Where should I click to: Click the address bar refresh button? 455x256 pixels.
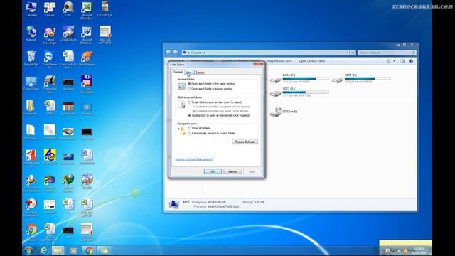point(353,53)
